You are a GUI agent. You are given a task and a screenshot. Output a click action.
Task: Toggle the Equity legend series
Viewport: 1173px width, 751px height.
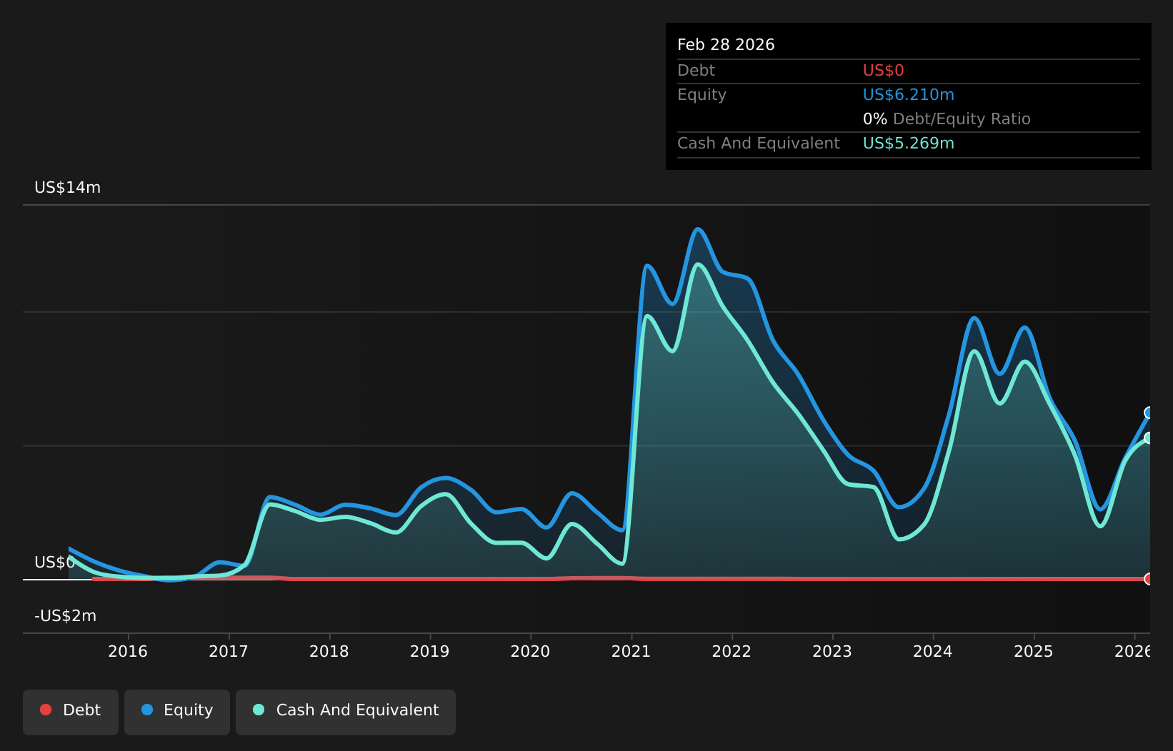(x=177, y=712)
